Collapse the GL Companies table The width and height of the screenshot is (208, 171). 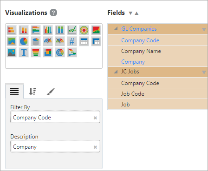(116, 28)
